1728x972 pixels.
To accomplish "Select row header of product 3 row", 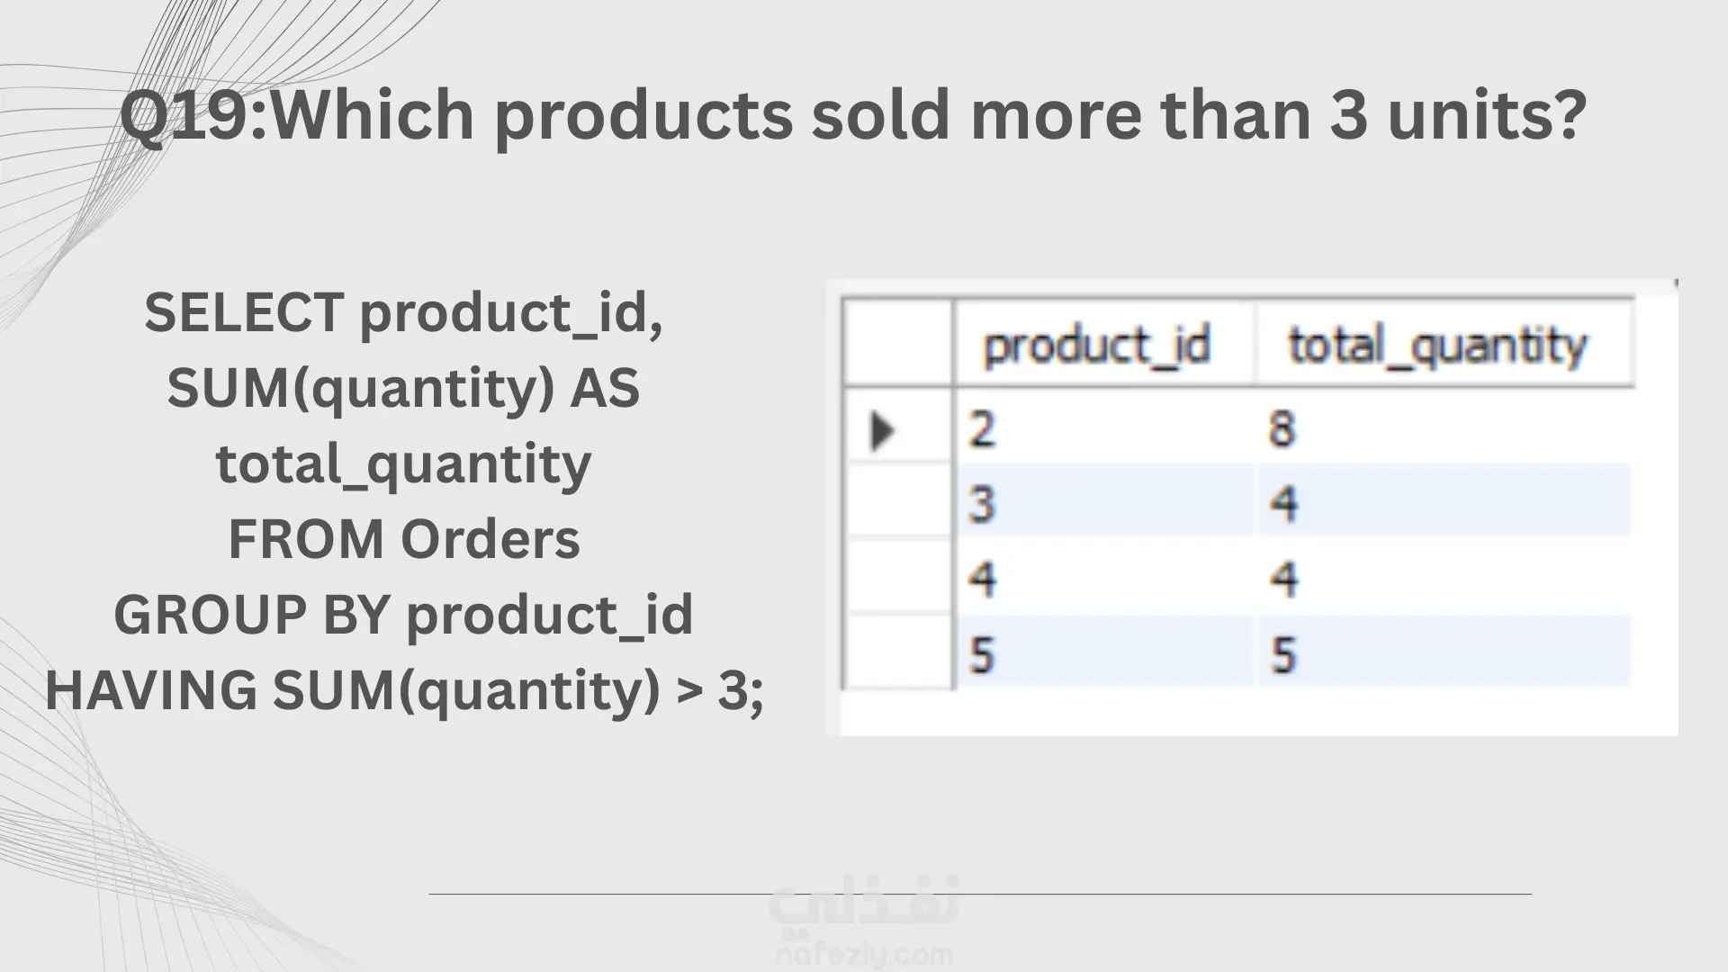I will (x=897, y=503).
